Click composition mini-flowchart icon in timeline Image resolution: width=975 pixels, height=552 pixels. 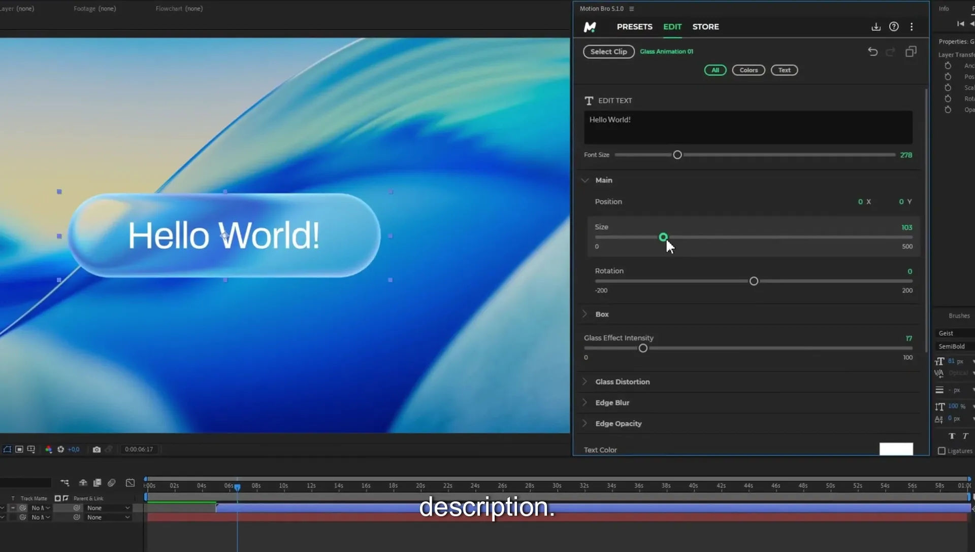[x=65, y=483]
